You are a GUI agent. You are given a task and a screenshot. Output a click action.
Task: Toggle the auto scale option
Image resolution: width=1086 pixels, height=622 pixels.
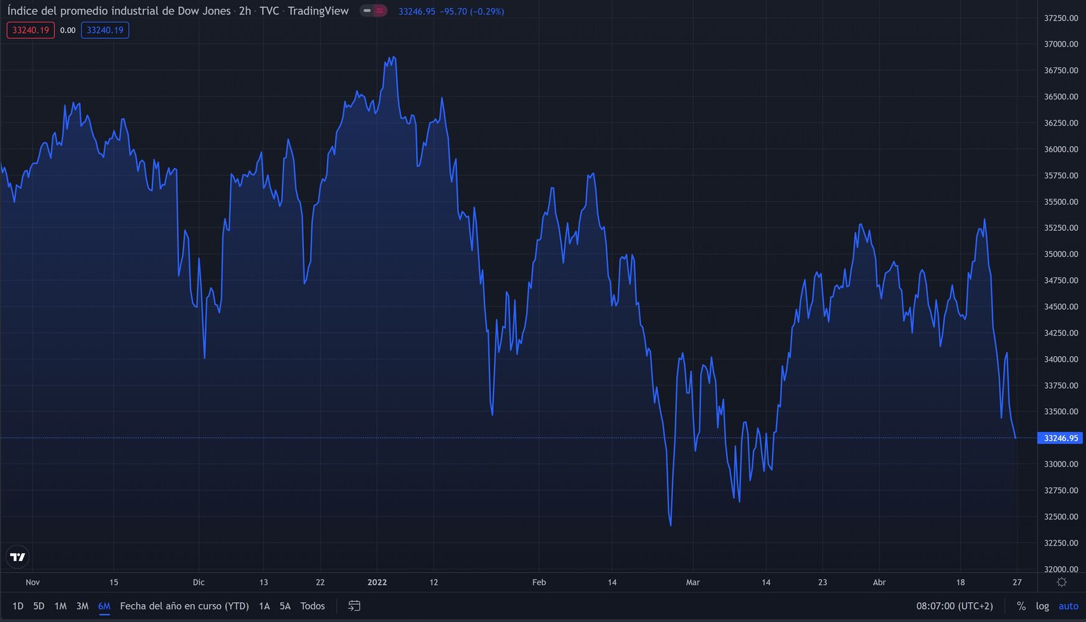(x=1069, y=606)
